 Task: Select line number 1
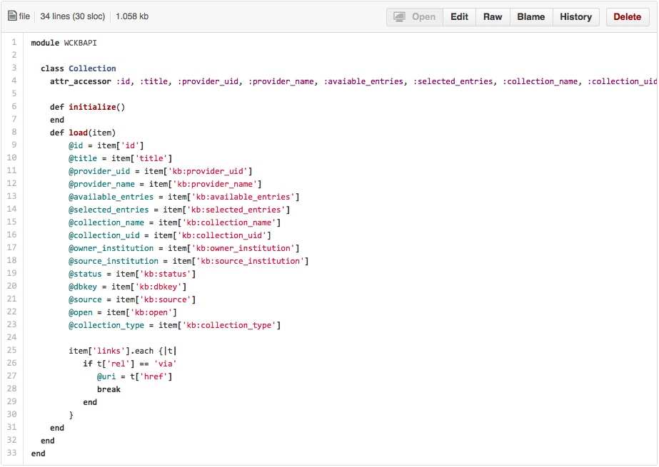pos(14,43)
